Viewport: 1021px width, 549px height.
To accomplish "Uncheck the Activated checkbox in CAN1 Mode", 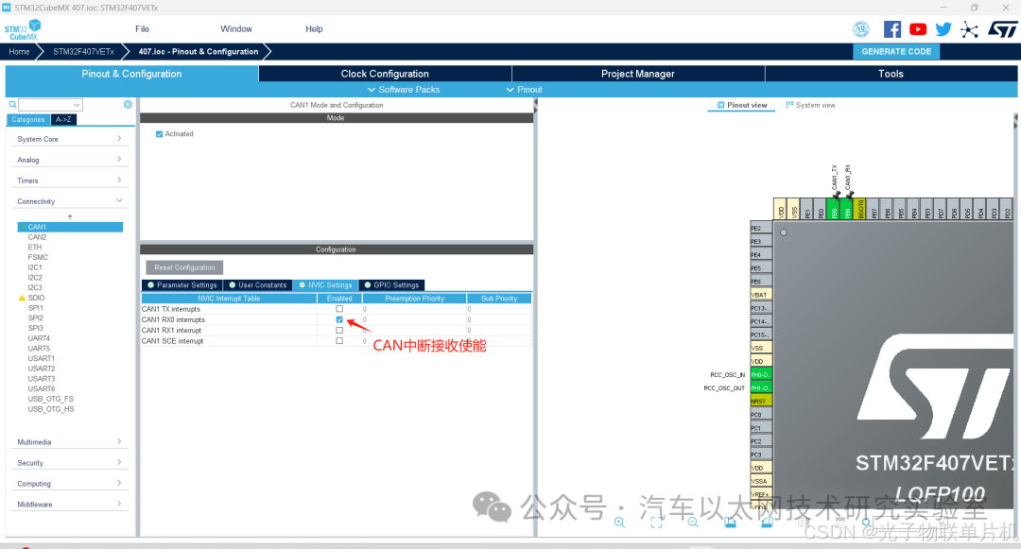I will 158,133.
